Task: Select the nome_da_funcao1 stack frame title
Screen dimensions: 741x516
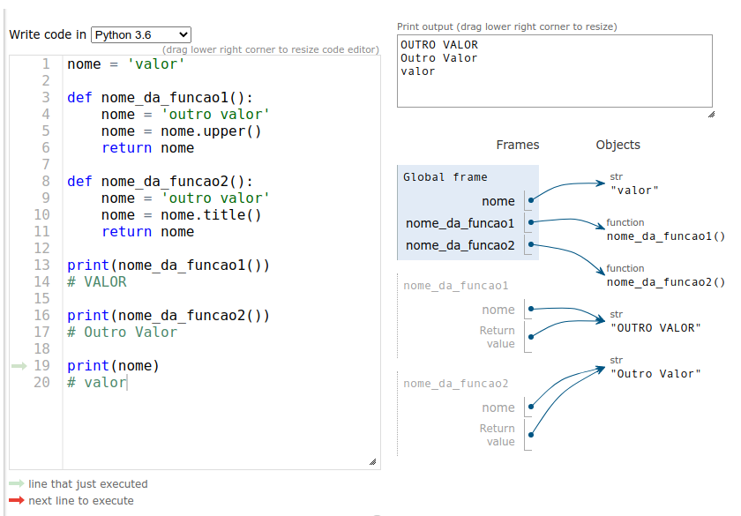Action: pos(456,286)
